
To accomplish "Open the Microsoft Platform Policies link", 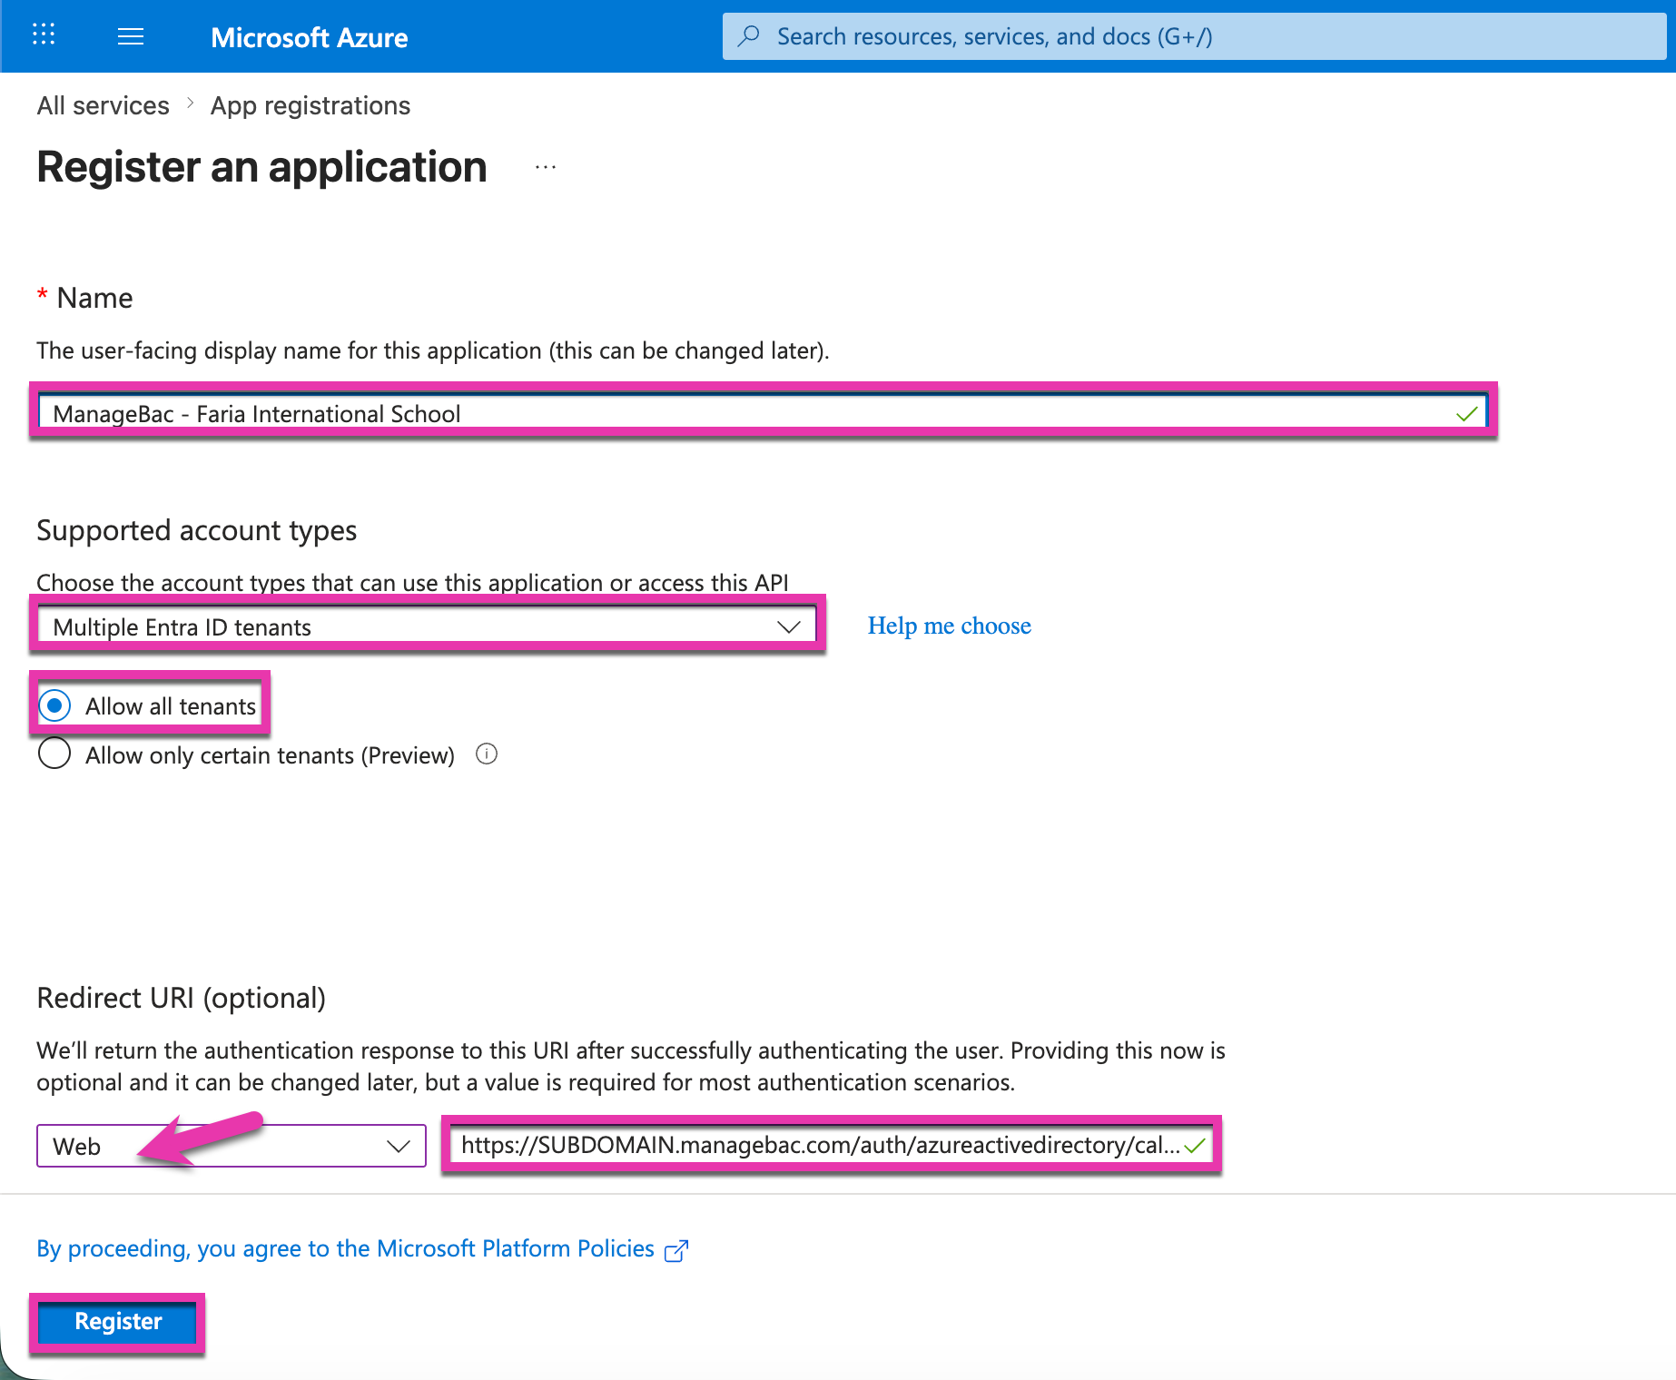I will [x=345, y=1249].
